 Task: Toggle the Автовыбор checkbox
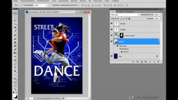(x=23, y=5)
